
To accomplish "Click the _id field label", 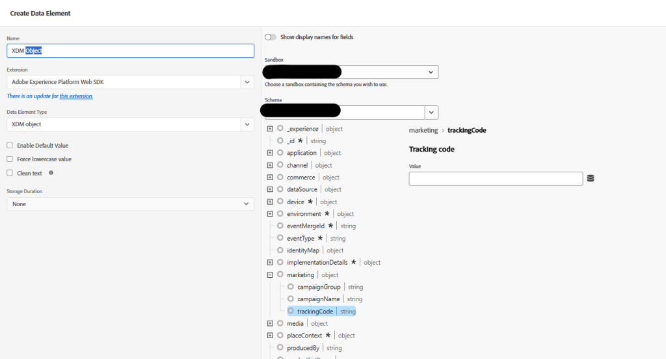I will point(291,140).
